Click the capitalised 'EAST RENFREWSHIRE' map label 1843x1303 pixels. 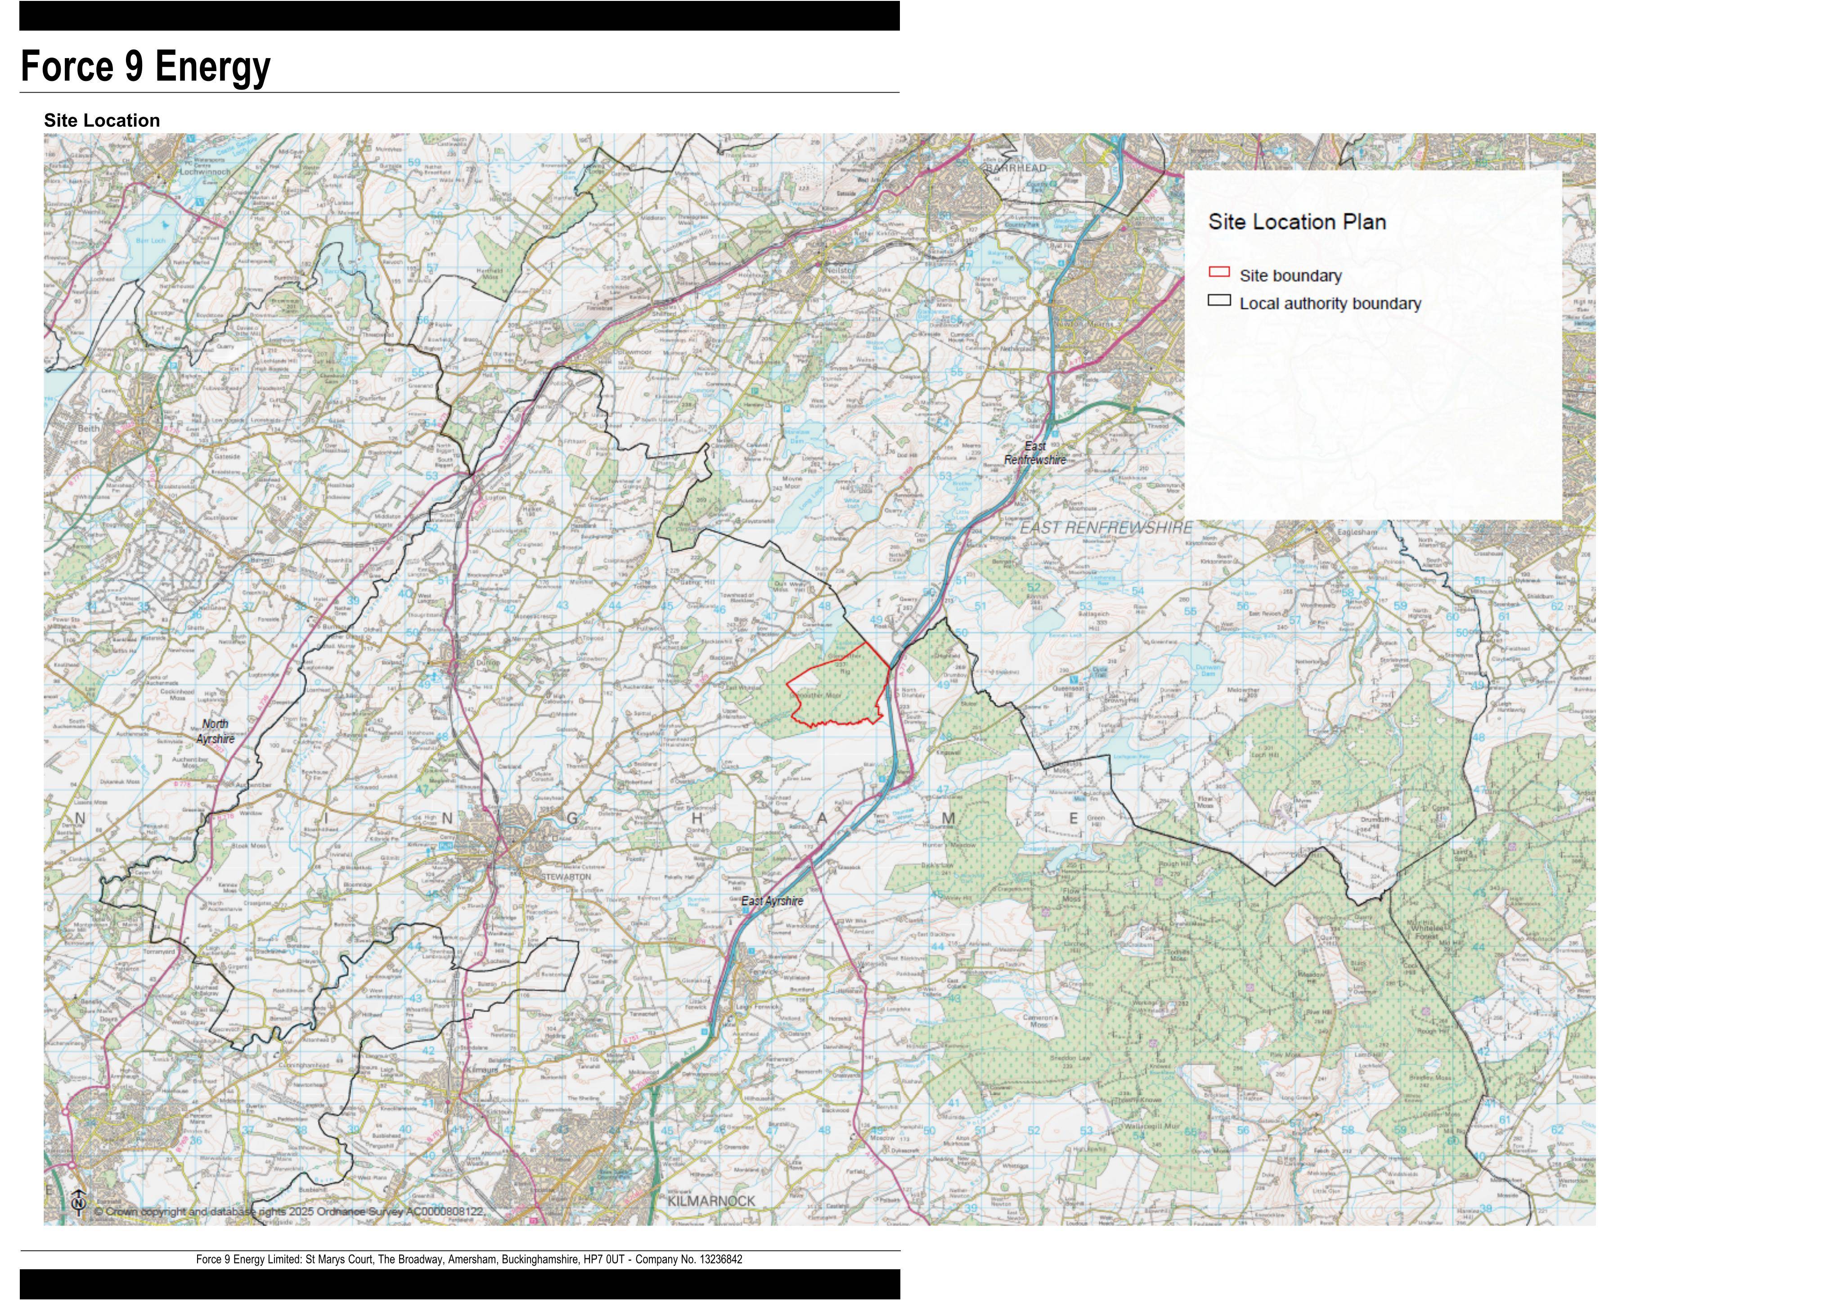coord(1106,527)
